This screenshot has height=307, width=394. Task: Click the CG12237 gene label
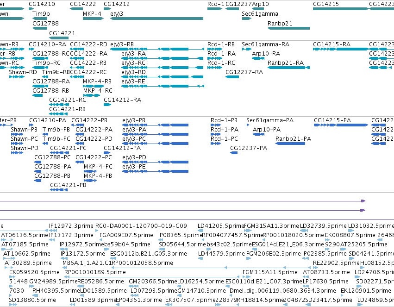click(238, 4)
